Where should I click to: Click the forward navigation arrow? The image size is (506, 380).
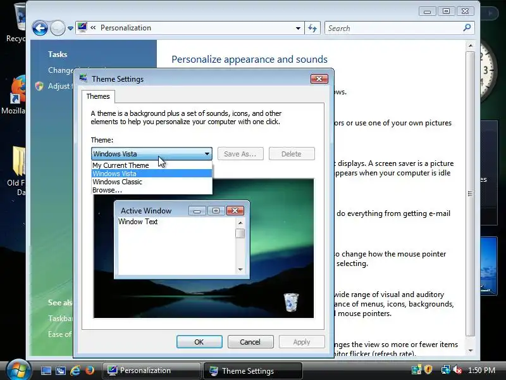(x=58, y=28)
